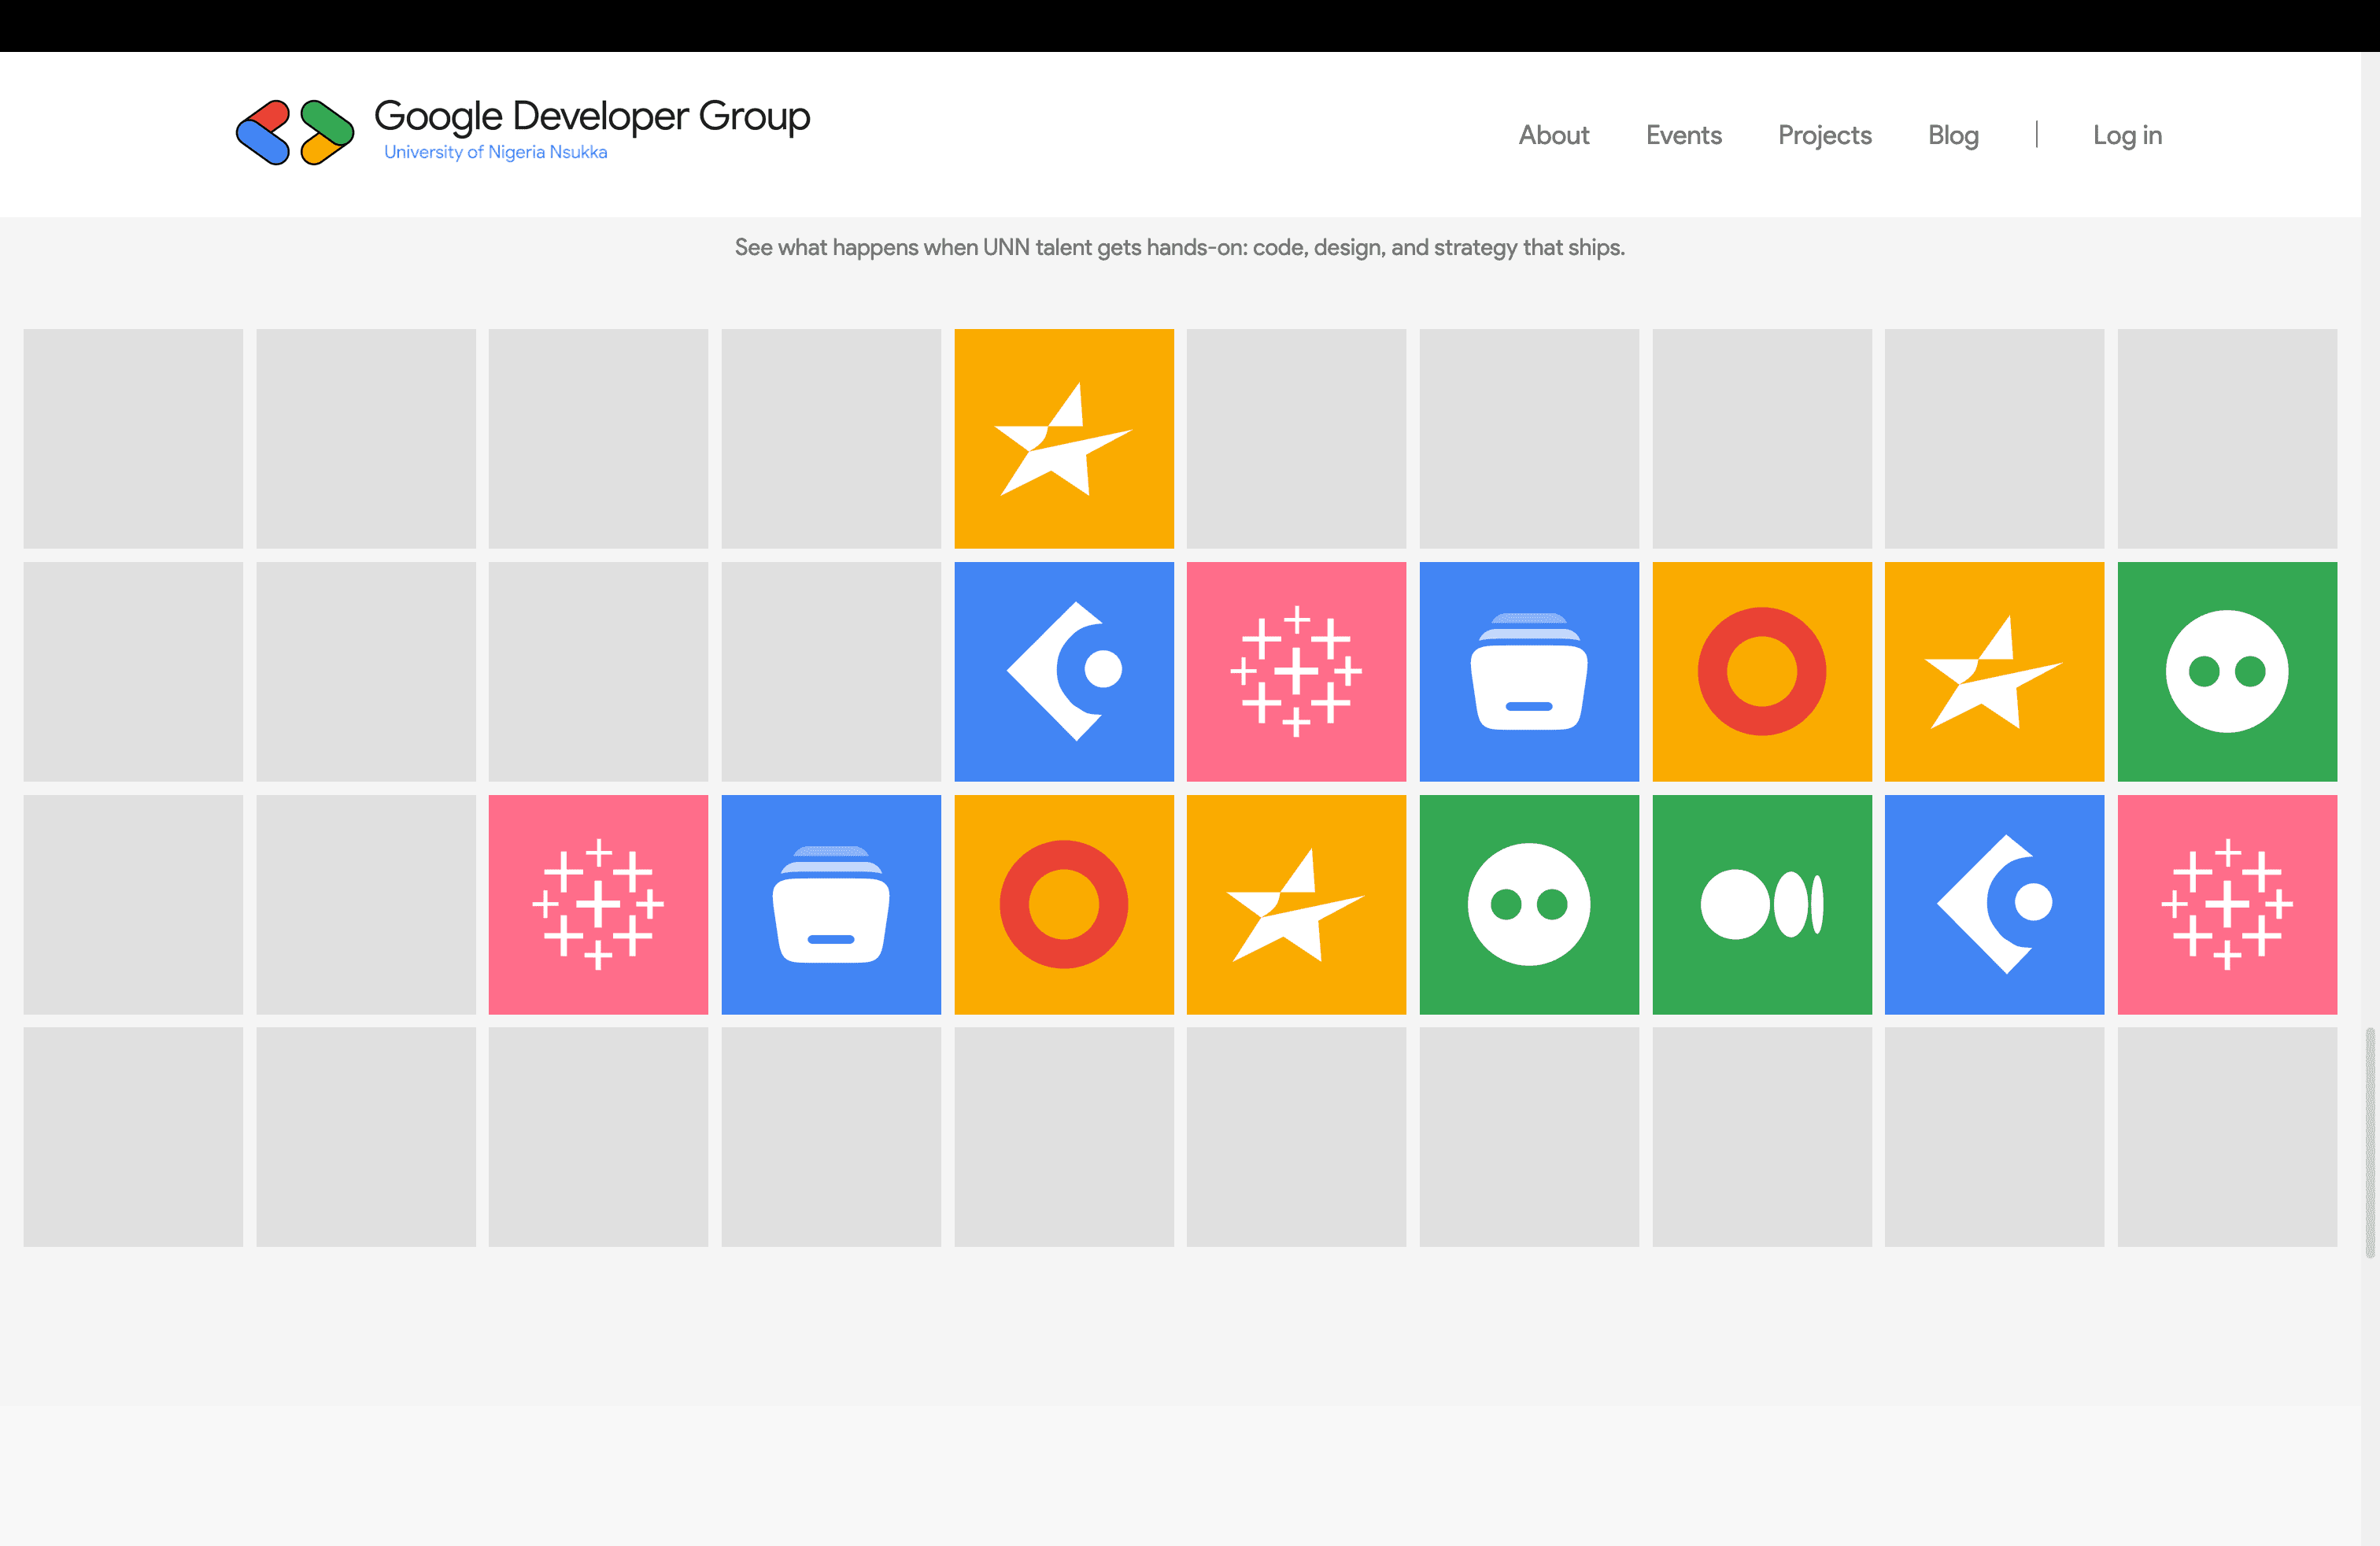Image resolution: width=2380 pixels, height=1546 pixels.
Task: Select the top-row yellow star tile
Action: click(1064, 439)
